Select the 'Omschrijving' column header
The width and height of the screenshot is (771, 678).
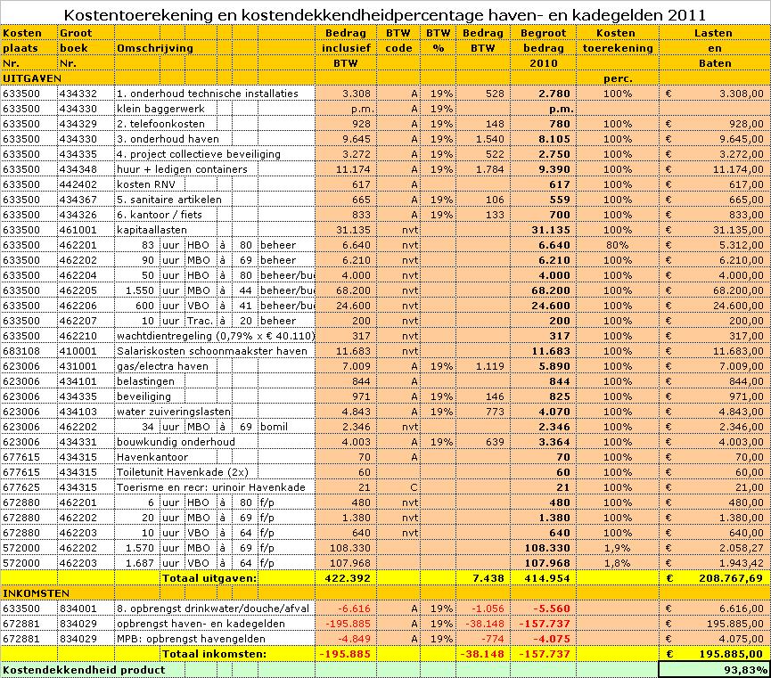pyautogui.click(x=155, y=48)
